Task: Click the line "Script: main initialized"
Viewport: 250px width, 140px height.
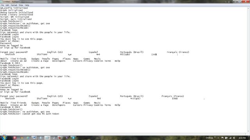Action: [x=16, y=19]
